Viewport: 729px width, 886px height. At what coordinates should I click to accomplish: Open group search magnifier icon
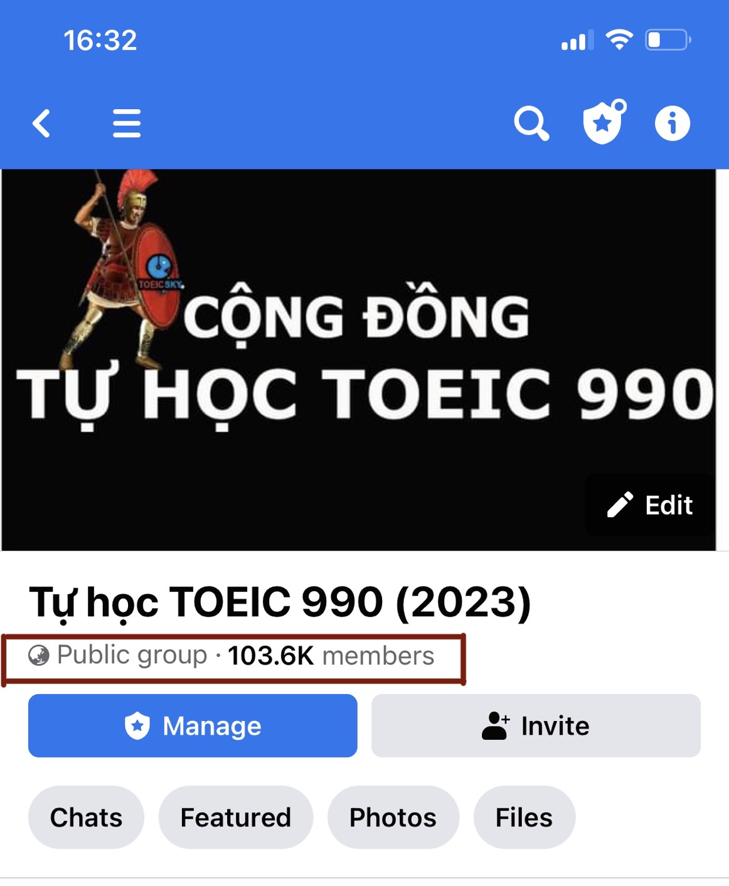tap(531, 124)
